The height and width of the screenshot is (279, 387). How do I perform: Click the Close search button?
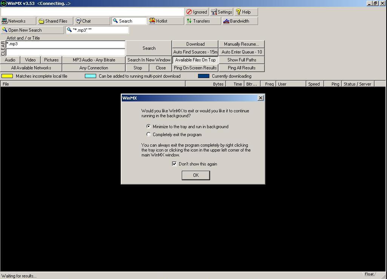pyautogui.click(x=161, y=68)
